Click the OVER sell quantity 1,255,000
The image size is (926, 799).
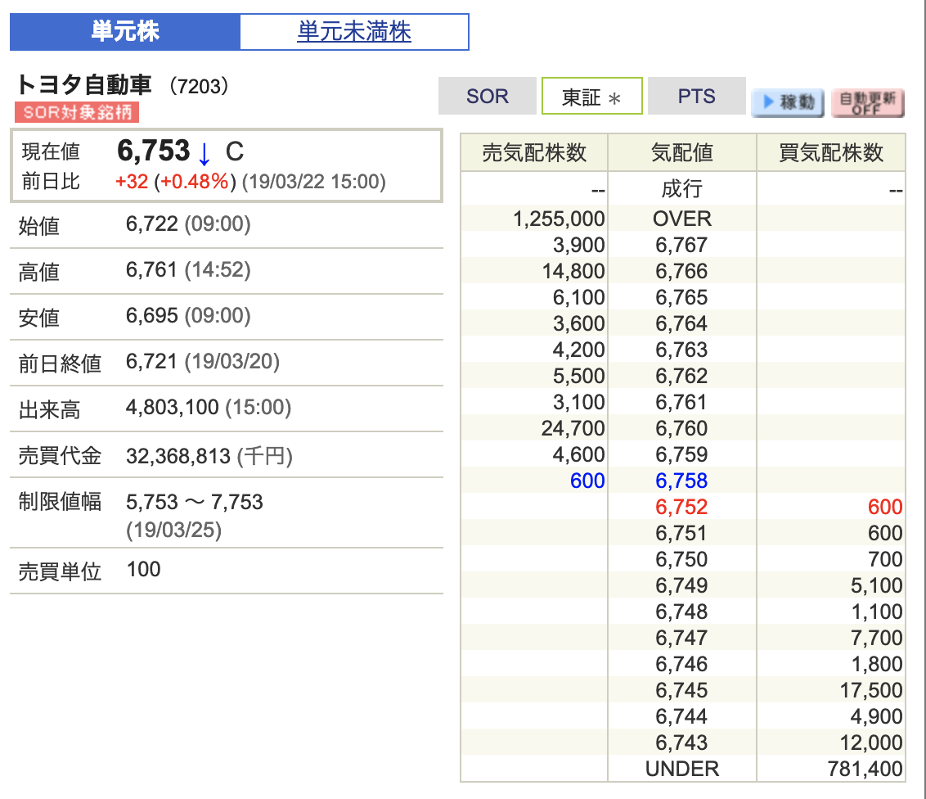click(559, 219)
